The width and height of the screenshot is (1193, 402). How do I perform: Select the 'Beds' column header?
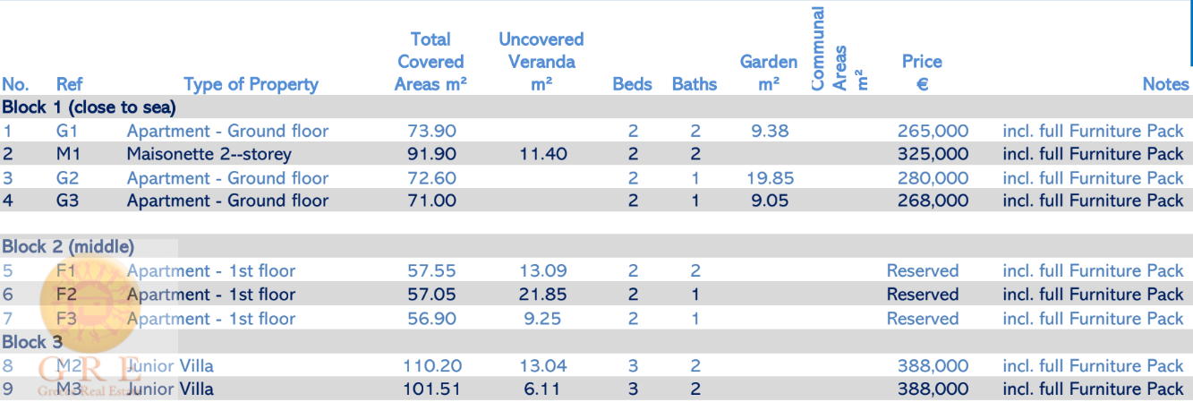pyautogui.click(x=632, y=84)
